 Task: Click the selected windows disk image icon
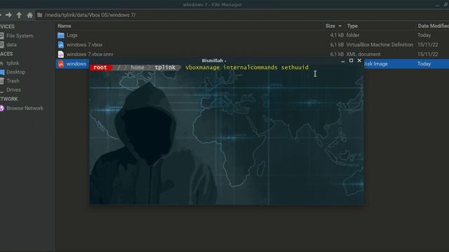pyautogui.click(x=61, y=64)
